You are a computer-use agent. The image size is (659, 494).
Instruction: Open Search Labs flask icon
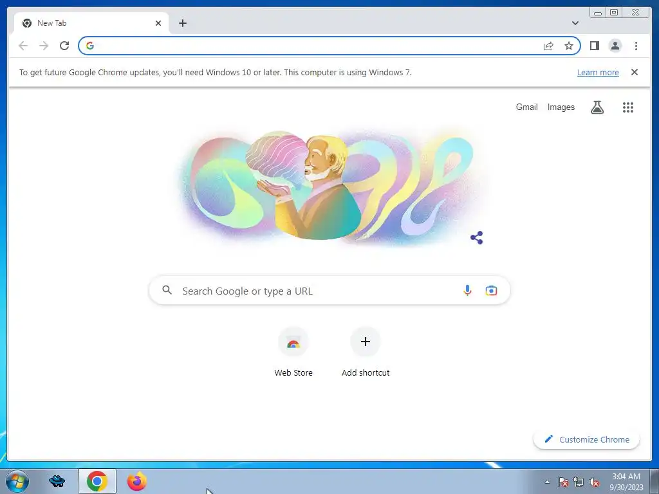(597, 107)
